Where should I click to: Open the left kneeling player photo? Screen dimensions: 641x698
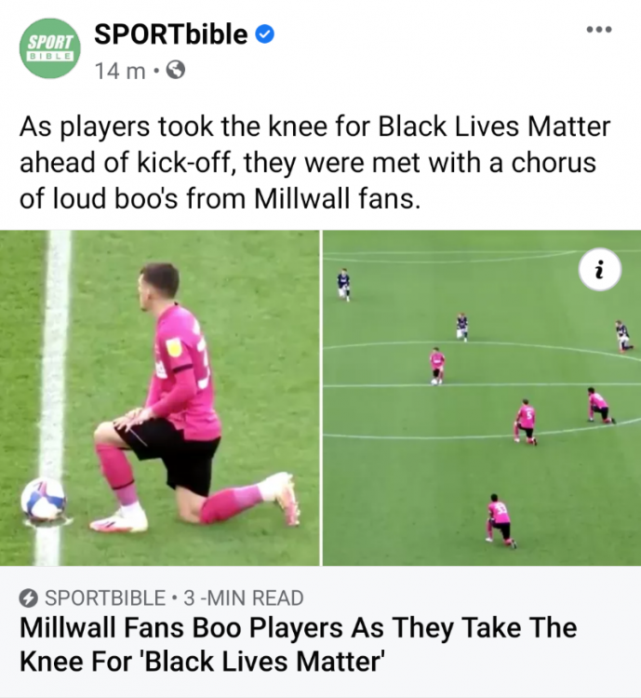[x=159, y=398]
